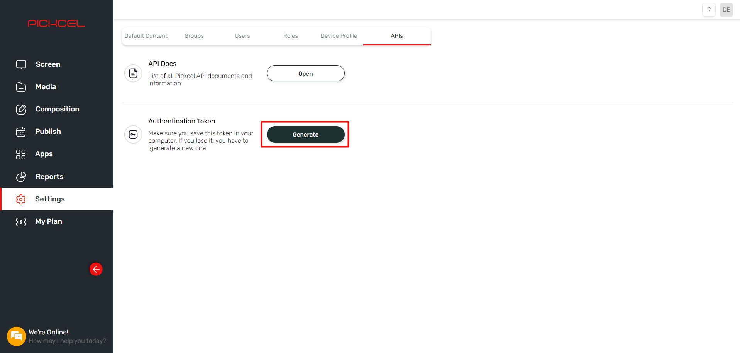
Task: Open the Pickcel API documents
Action: tap(305, 73)
